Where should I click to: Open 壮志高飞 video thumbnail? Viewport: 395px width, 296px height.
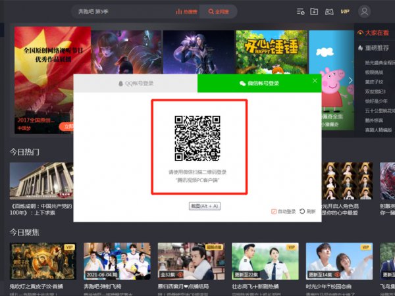tap(265, 261)
